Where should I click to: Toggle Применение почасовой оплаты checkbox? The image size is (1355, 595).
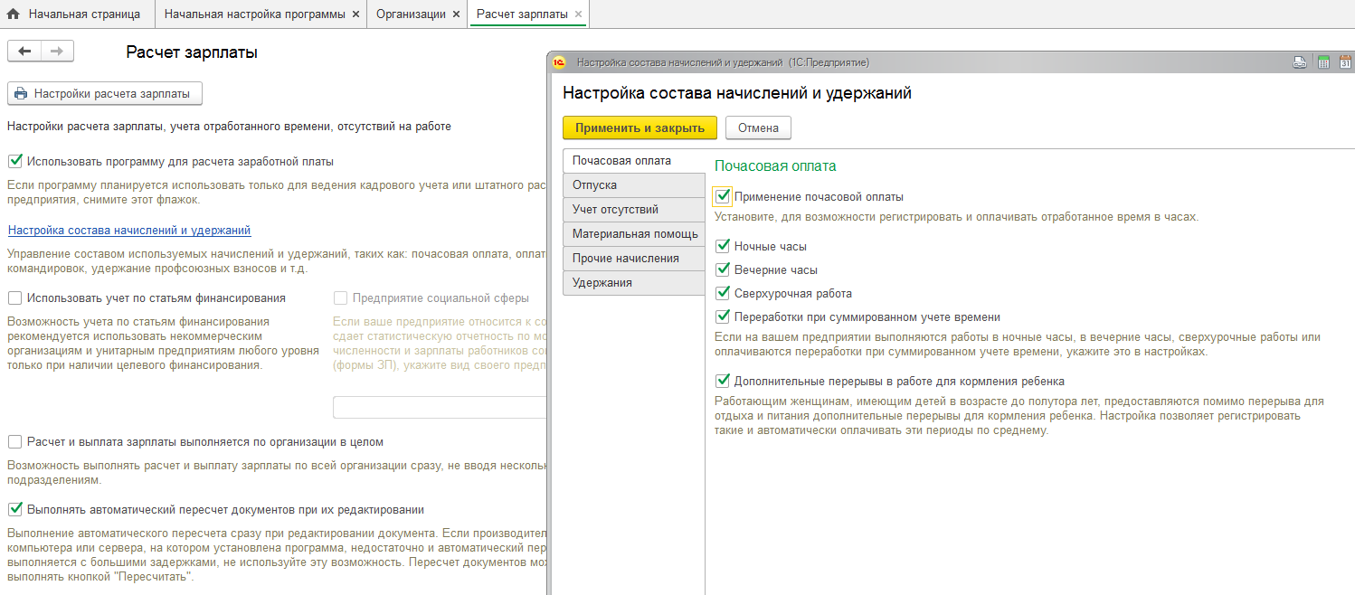[722, 196]
